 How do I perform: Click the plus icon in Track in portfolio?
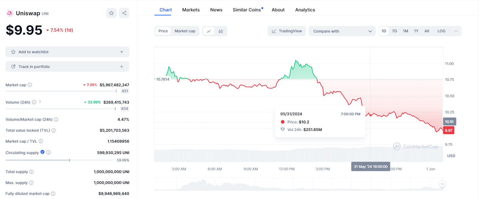tap(122, 67)
